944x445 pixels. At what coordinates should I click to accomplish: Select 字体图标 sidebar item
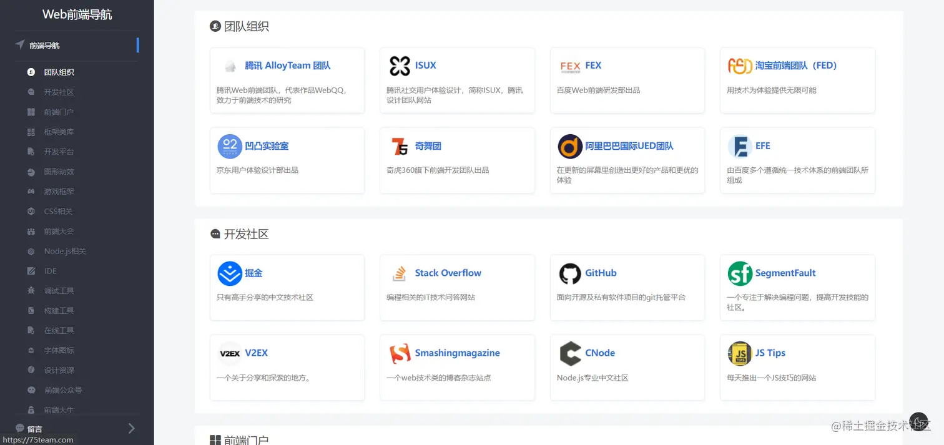click(x=59, y=351)
